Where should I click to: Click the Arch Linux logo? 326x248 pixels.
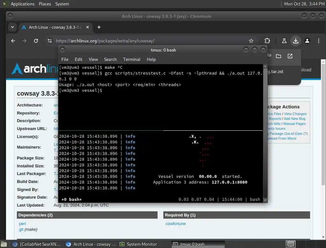click(x=35, y=69)
